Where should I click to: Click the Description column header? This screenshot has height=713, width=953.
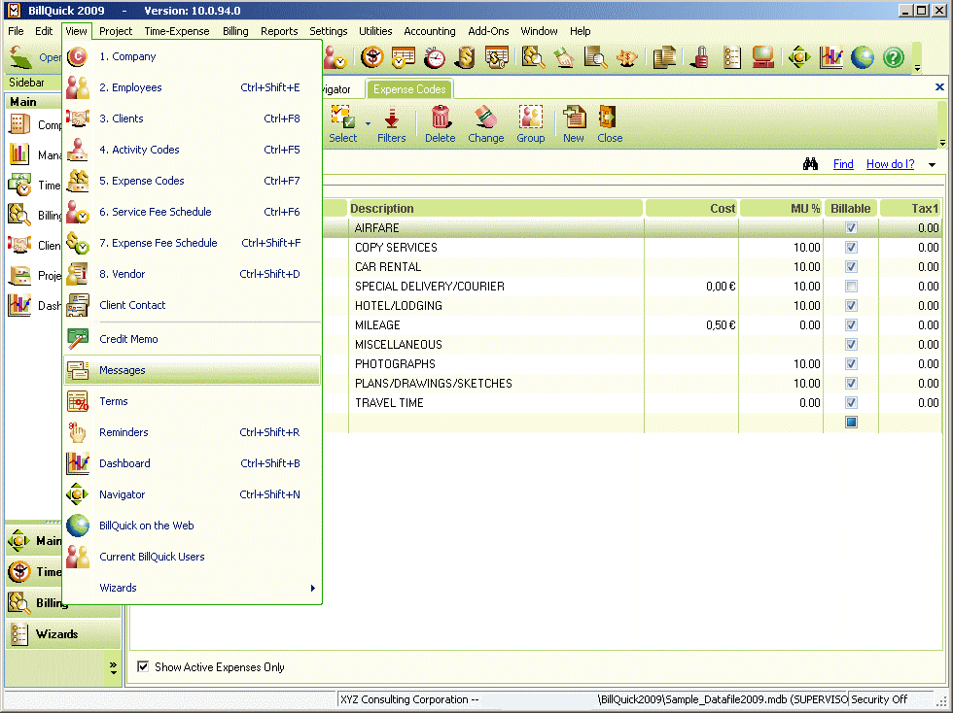(495, 208)
